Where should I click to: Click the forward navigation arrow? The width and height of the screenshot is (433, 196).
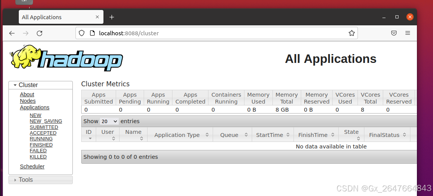pyautogui.click(x=26, y=33)
